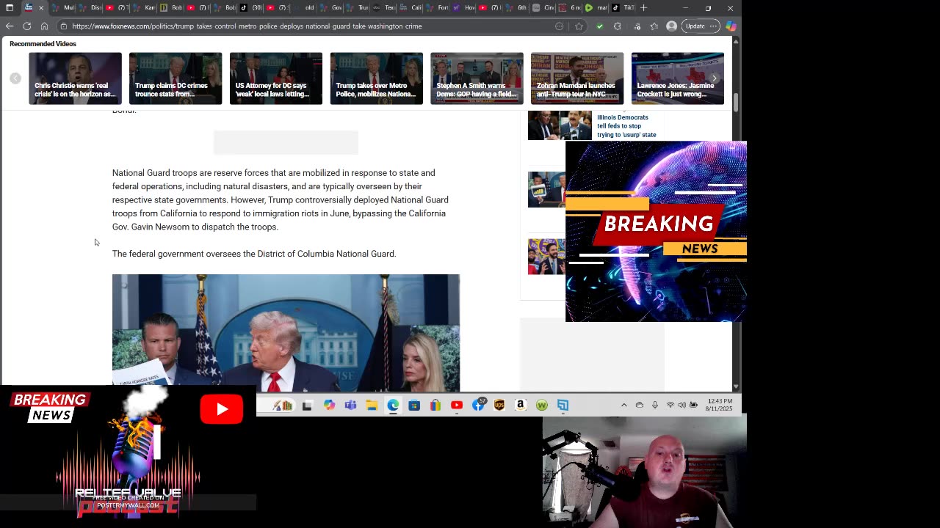Click 'The federal government oversees' sentence
This screenshot has height=528, width=940.
click(x=254, y=254)
